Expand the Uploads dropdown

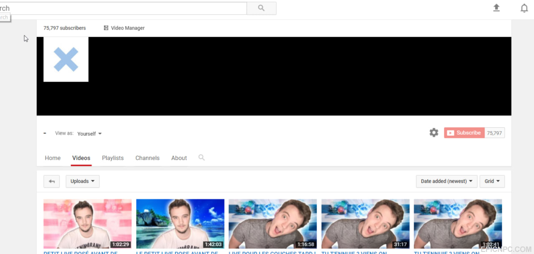(83, 181)
